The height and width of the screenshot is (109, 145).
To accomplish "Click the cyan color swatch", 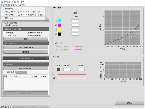I will (59, 21).
